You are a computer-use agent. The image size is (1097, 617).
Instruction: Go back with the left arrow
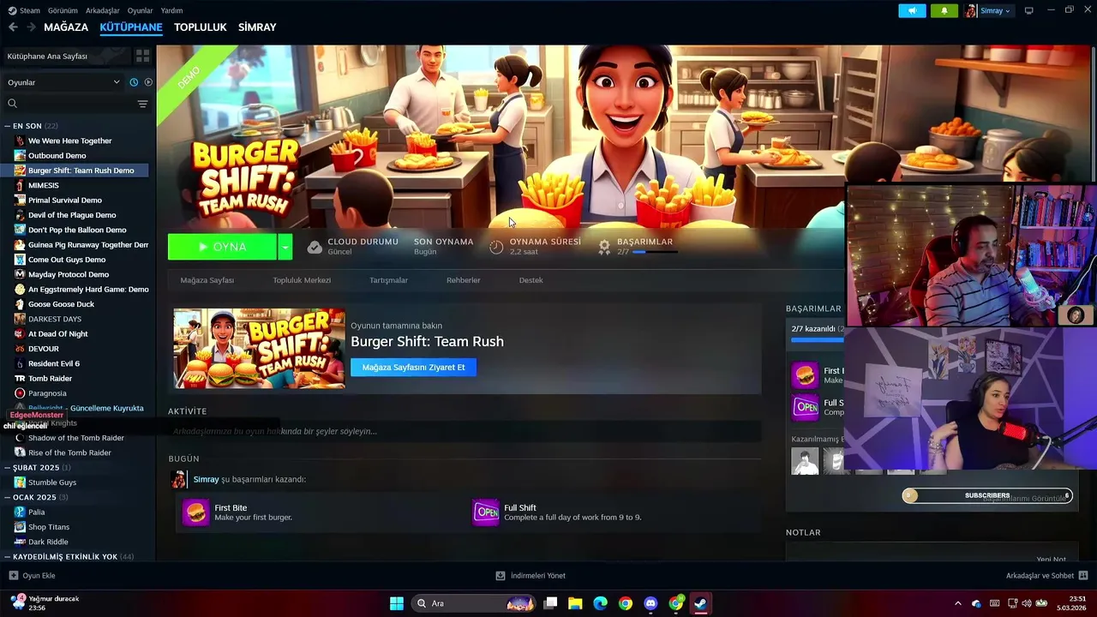13,27
